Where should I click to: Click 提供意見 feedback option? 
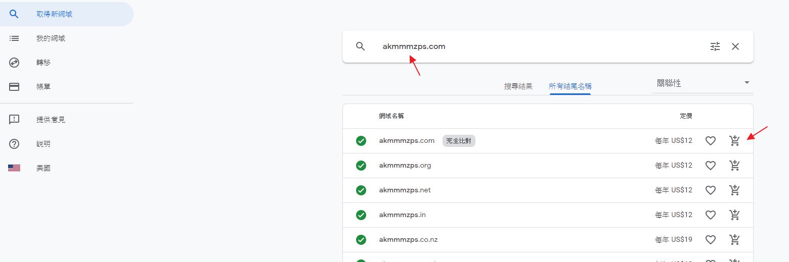51,120
